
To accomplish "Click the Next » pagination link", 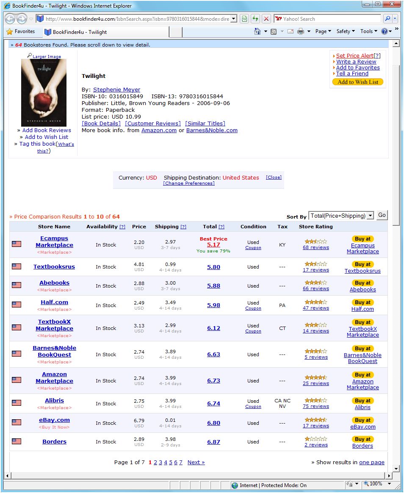I will [x=196, y=463].
